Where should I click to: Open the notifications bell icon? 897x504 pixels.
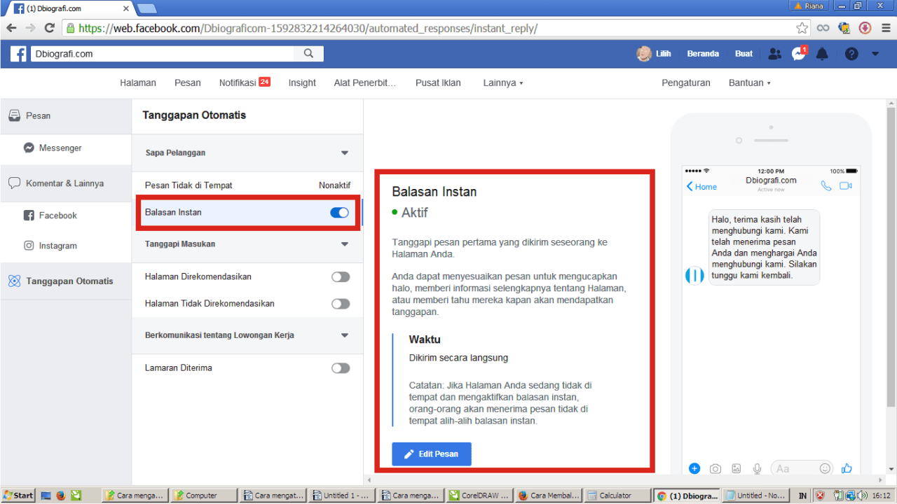point(823,54)
